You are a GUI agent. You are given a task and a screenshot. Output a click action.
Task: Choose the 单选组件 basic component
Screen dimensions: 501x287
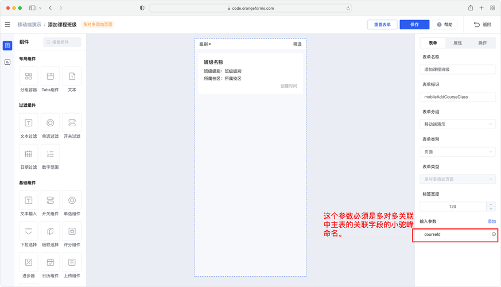72,200
